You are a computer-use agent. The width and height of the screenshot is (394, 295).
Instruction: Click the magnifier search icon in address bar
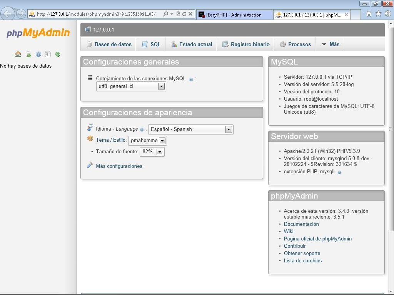point(165,14)
